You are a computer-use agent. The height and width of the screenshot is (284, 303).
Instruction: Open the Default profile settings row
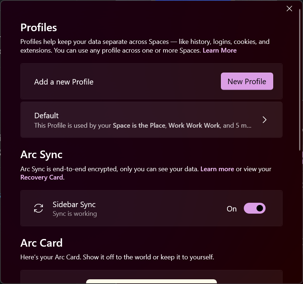point(151,120)
